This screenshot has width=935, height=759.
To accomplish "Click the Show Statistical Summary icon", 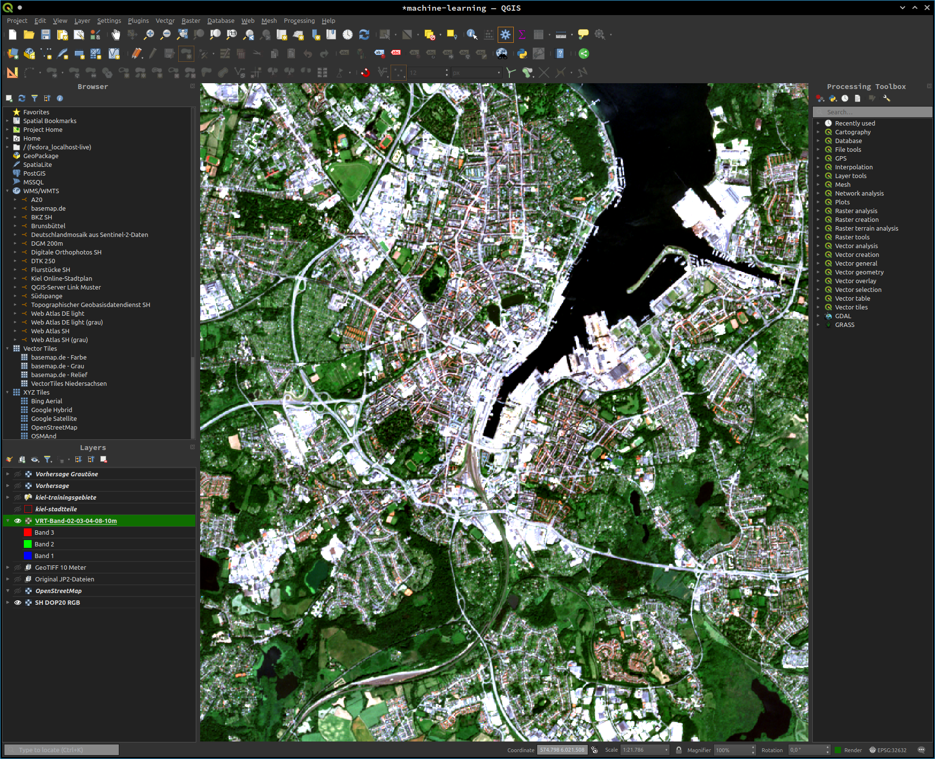I will tap(522, 35).
